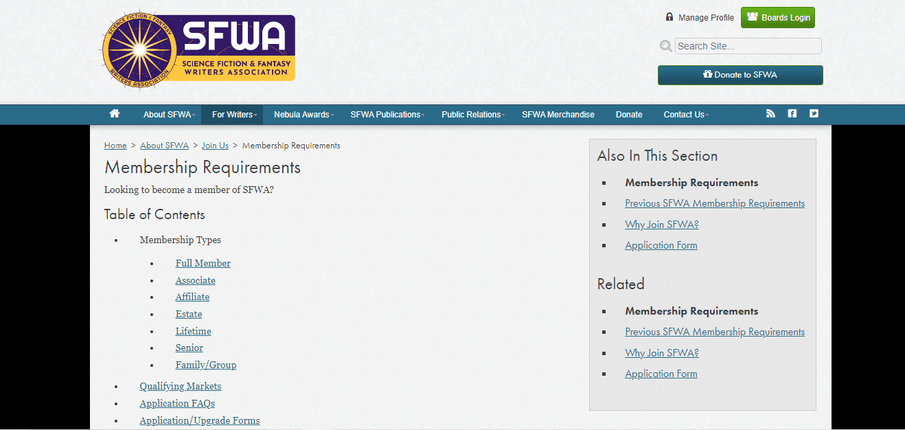Click Join Us in the breadcrumb trail

(x=214, y=145)
